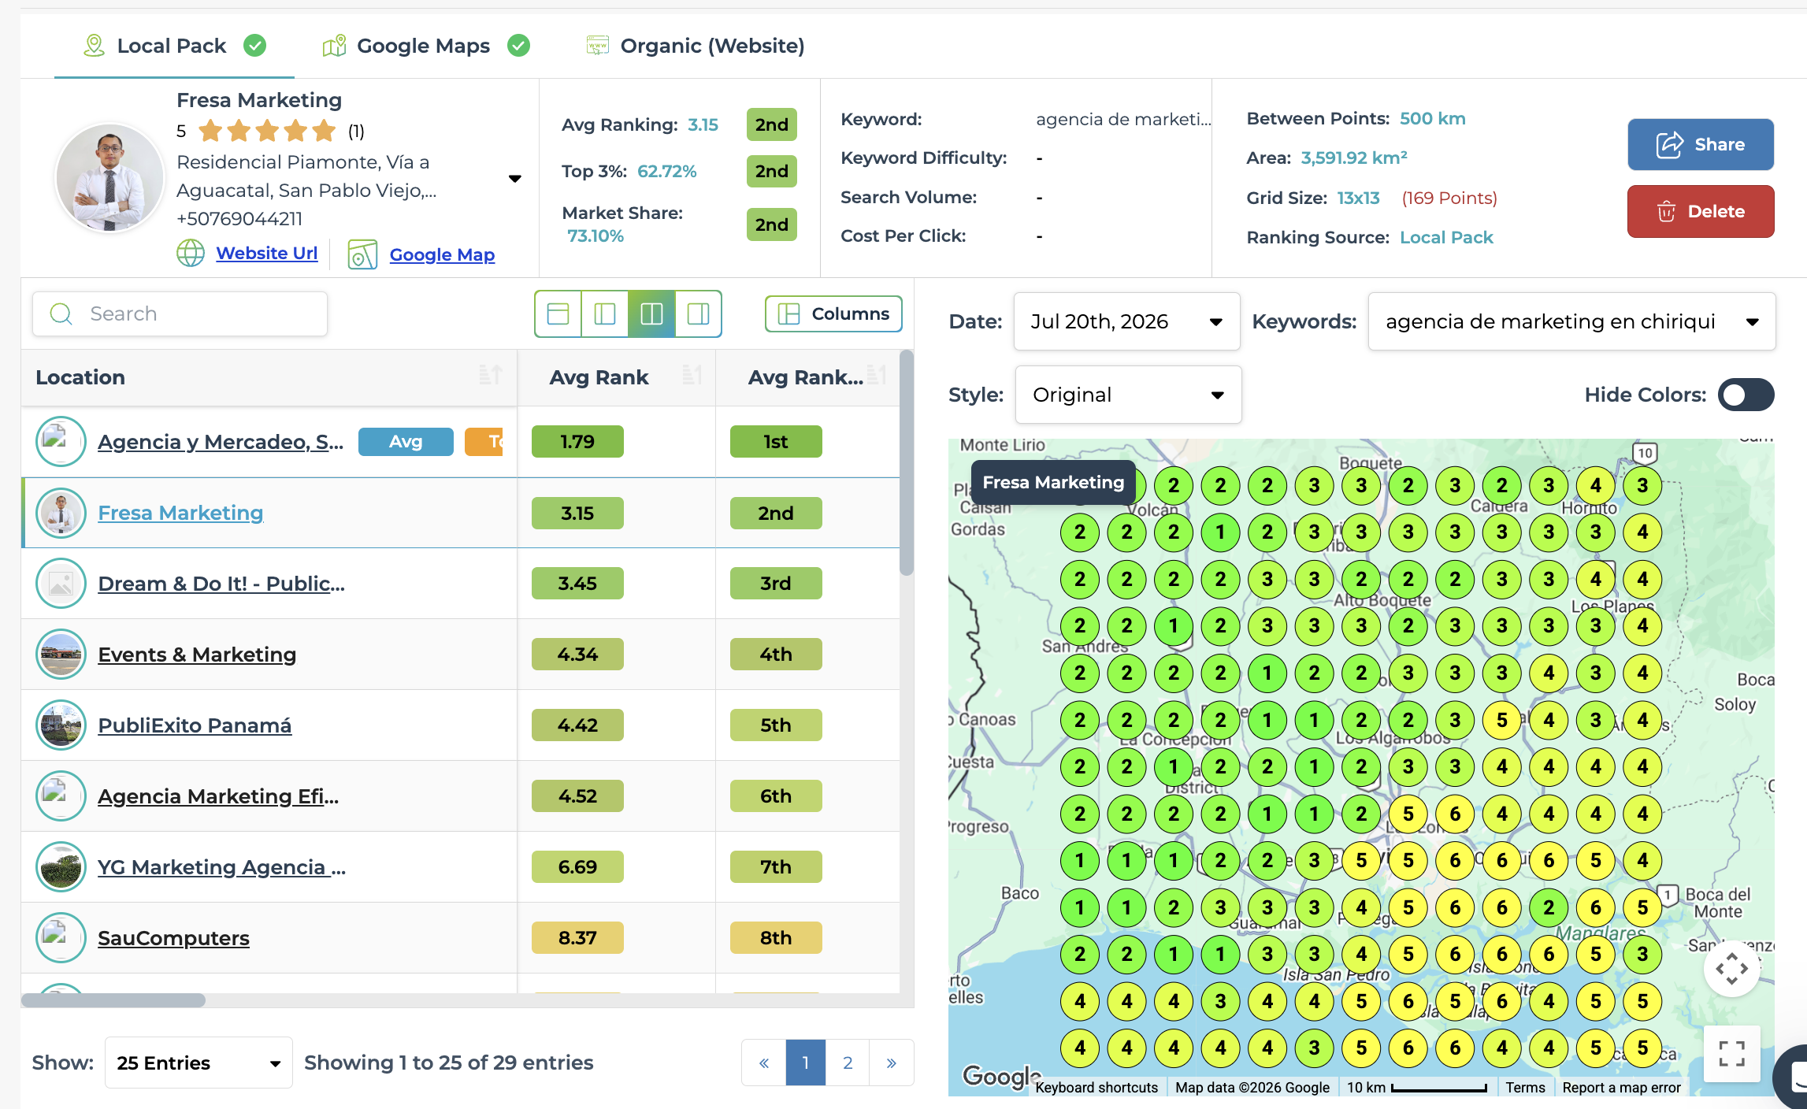Click the 7th rank cell
Viewport: 1807px width, 1109px height.
(x=776, y=867)
